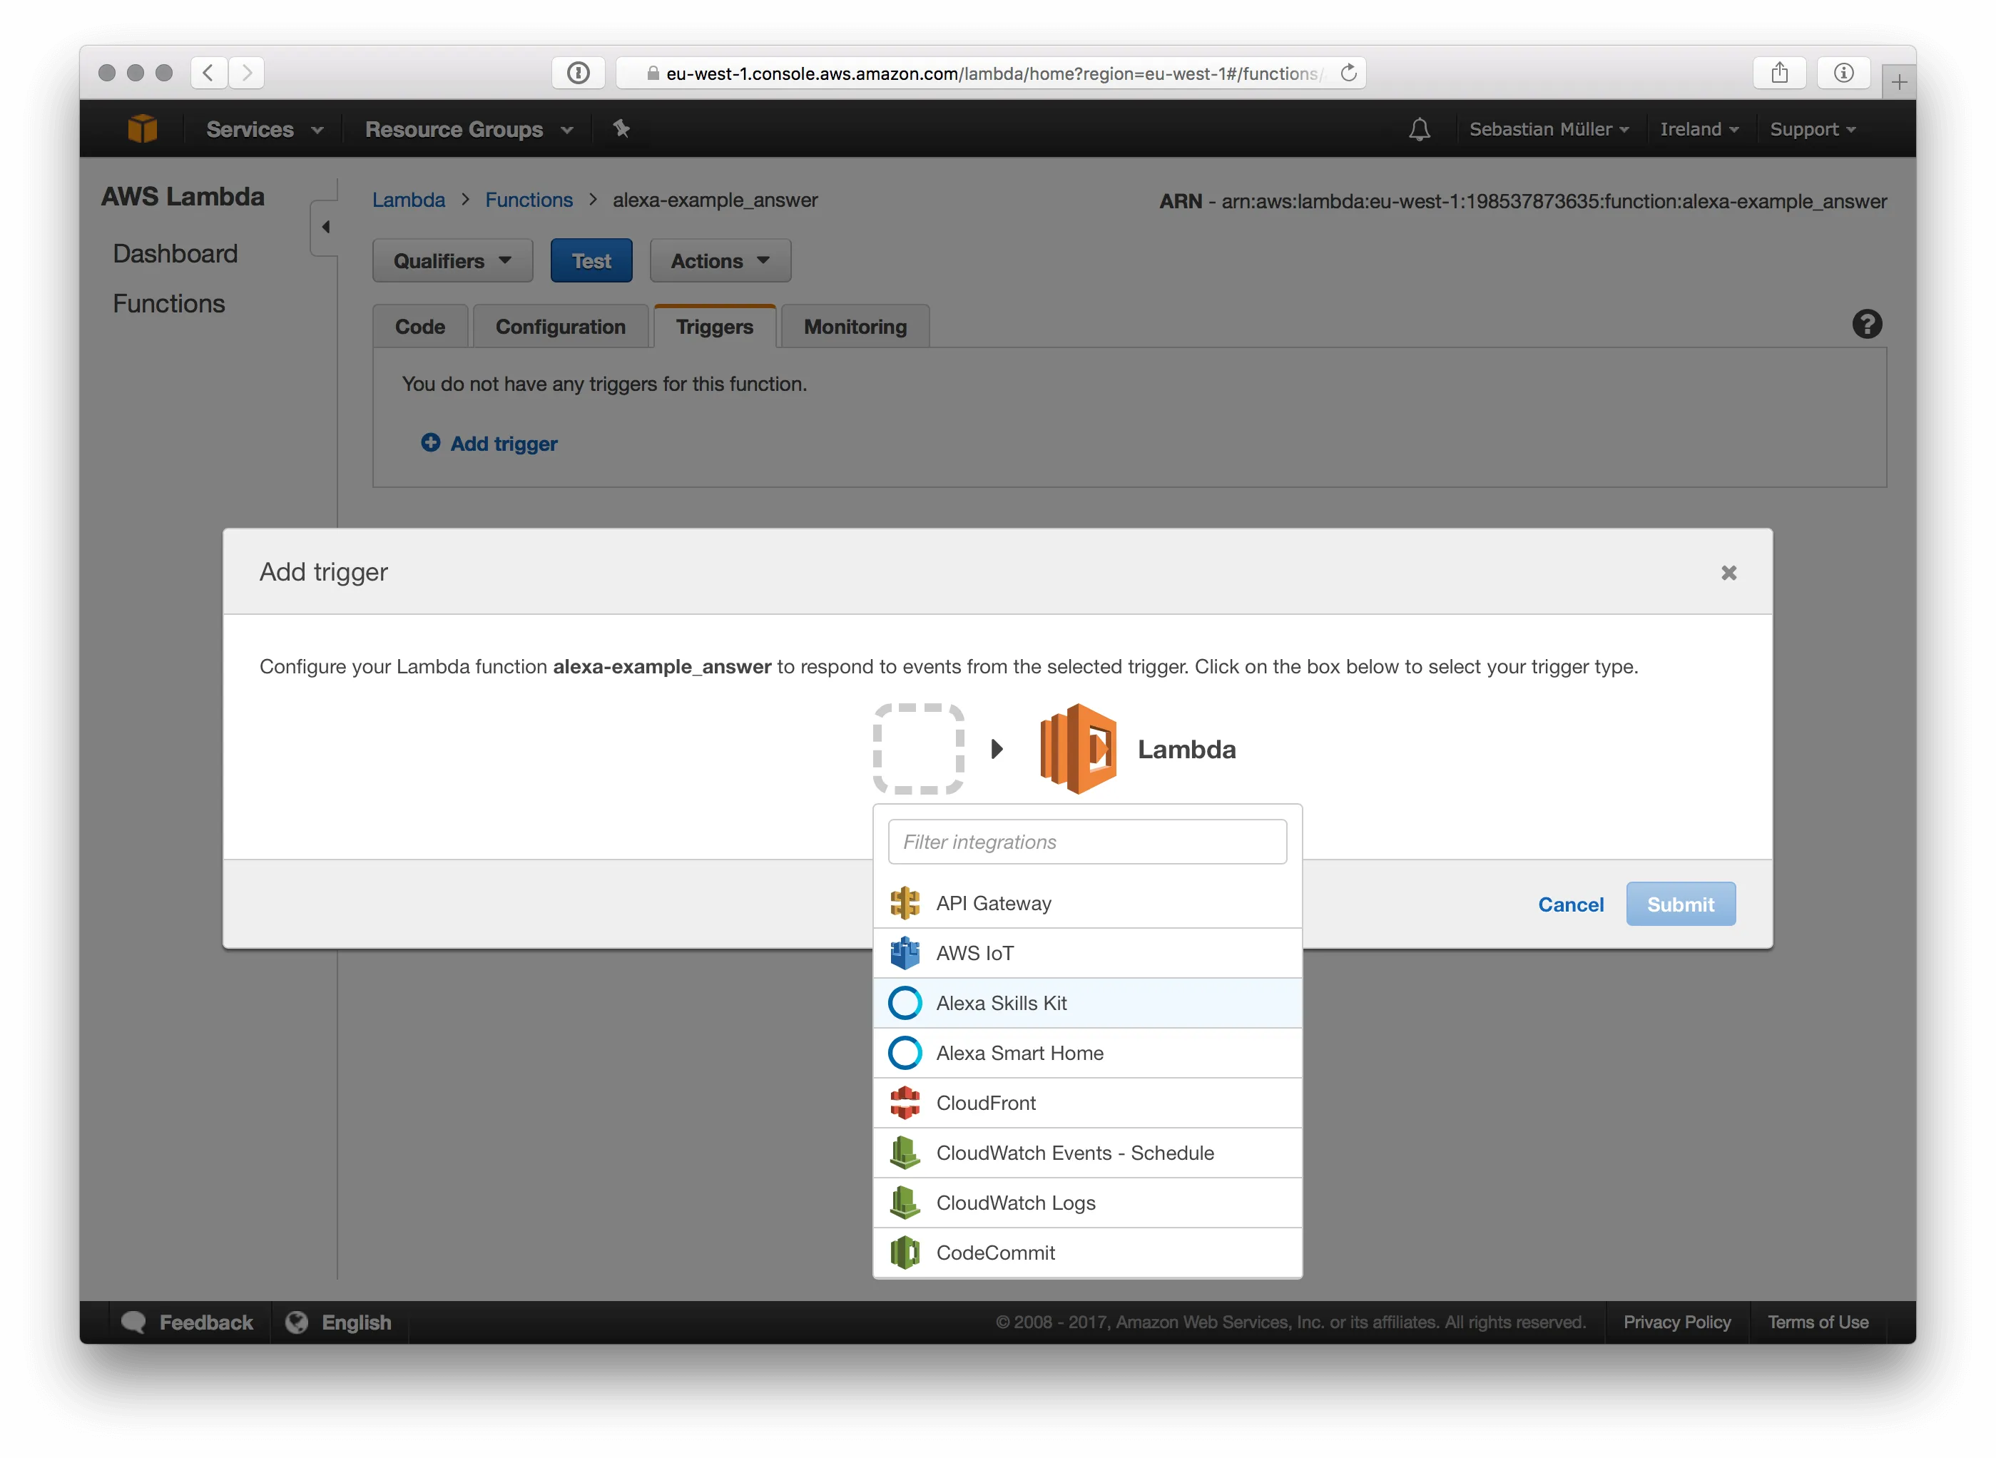Click the AWS home logo icon
The image size is (1996, 1458).
tap(143, 128)
